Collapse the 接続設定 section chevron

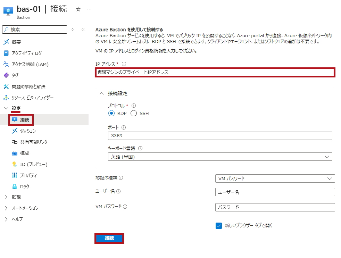(101, 93)
